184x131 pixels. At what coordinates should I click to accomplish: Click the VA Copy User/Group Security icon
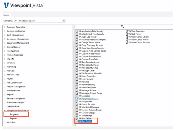point(77,48)
